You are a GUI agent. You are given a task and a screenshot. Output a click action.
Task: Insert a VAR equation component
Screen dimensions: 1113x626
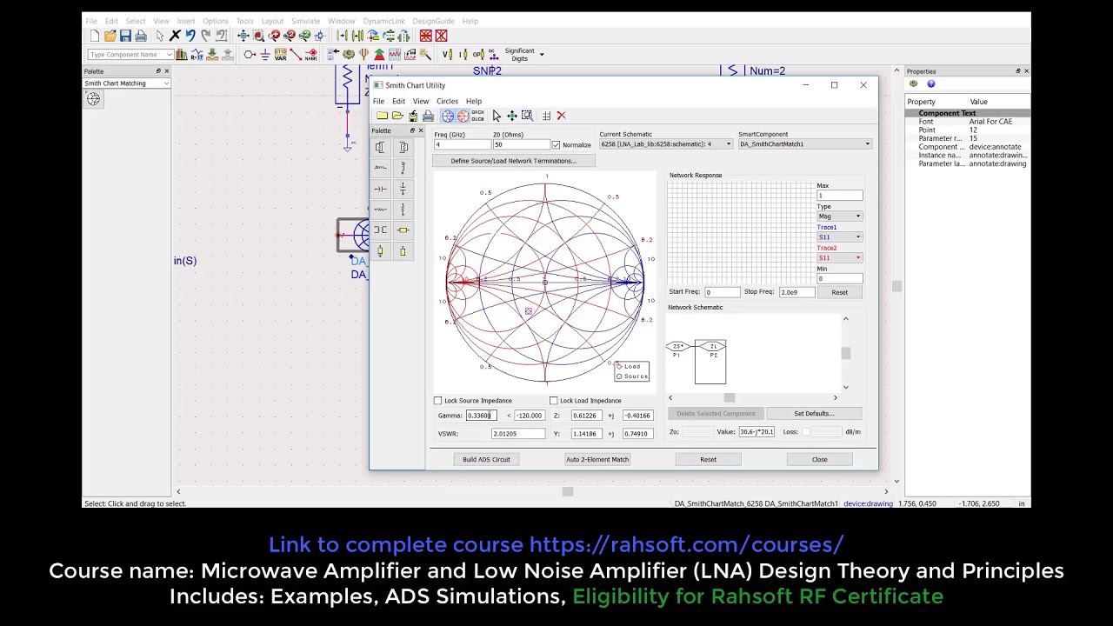[x=280, y=55]
